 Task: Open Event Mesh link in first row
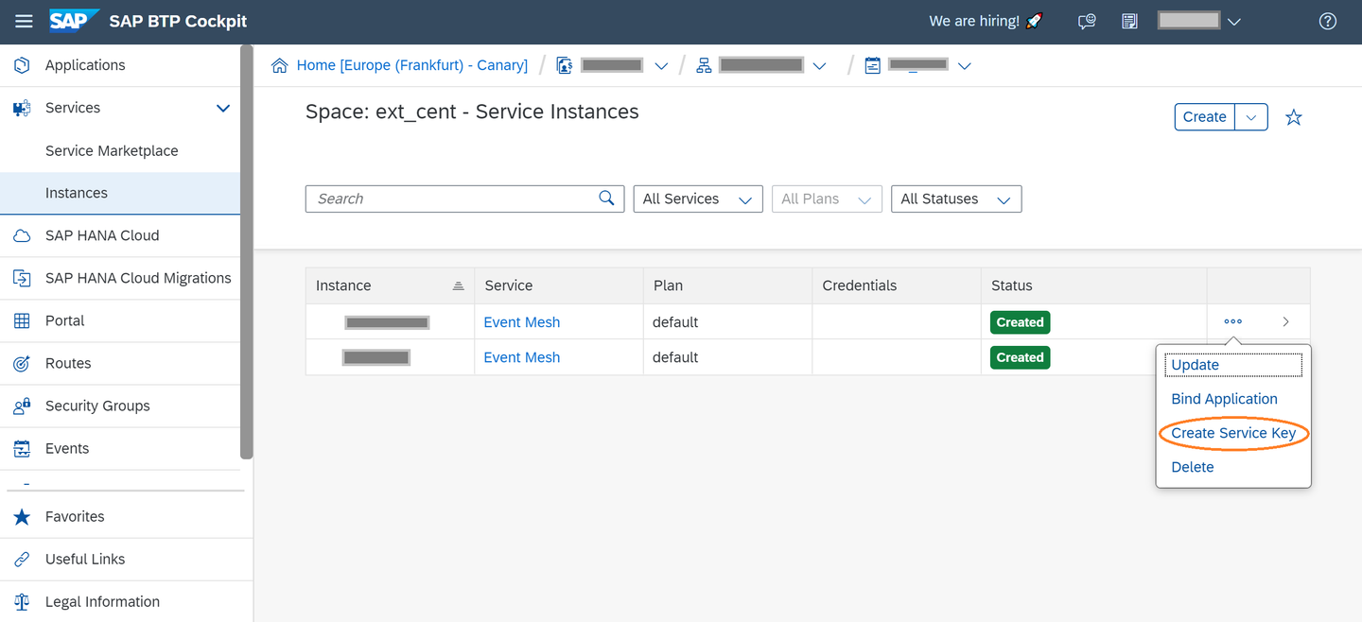[x=522, y=322]
